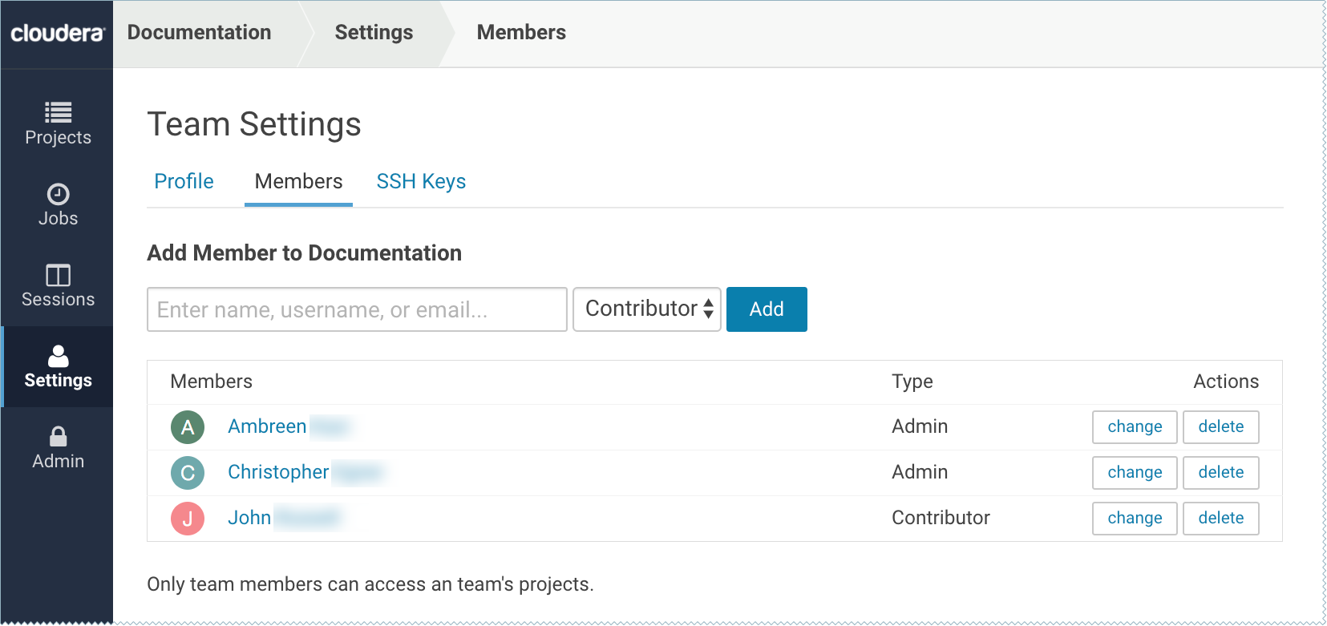Change Christopher's member type
1327x626 pixels.
point(1134,473)
